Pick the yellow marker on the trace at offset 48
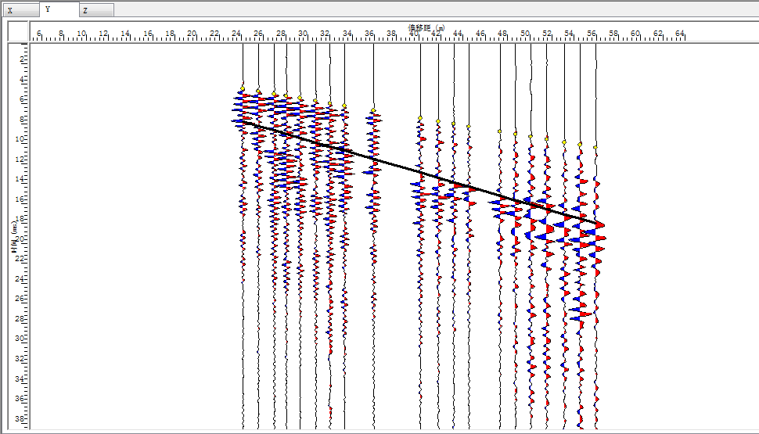The image size is (759, 434). pyautogui.click(x=500, y=131)
